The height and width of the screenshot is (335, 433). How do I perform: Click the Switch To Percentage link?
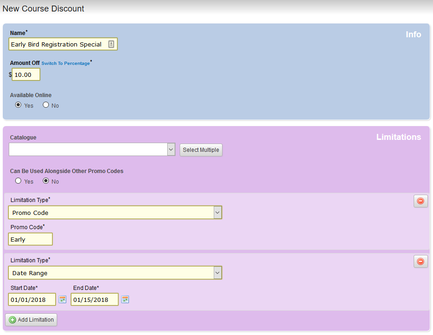[x=65, y=64]
